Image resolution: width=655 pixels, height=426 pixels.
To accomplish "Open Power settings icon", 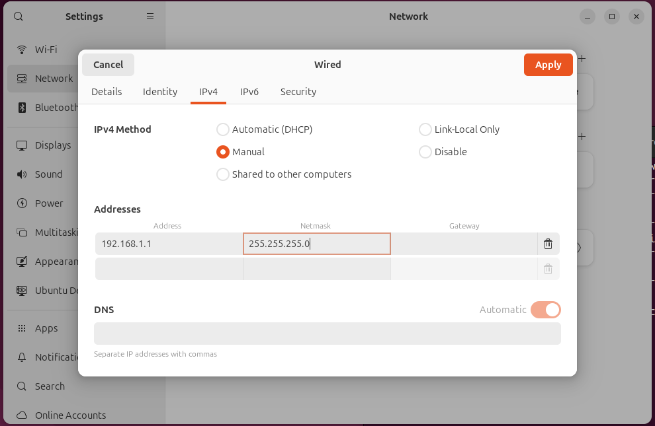I will pos(22,203).
